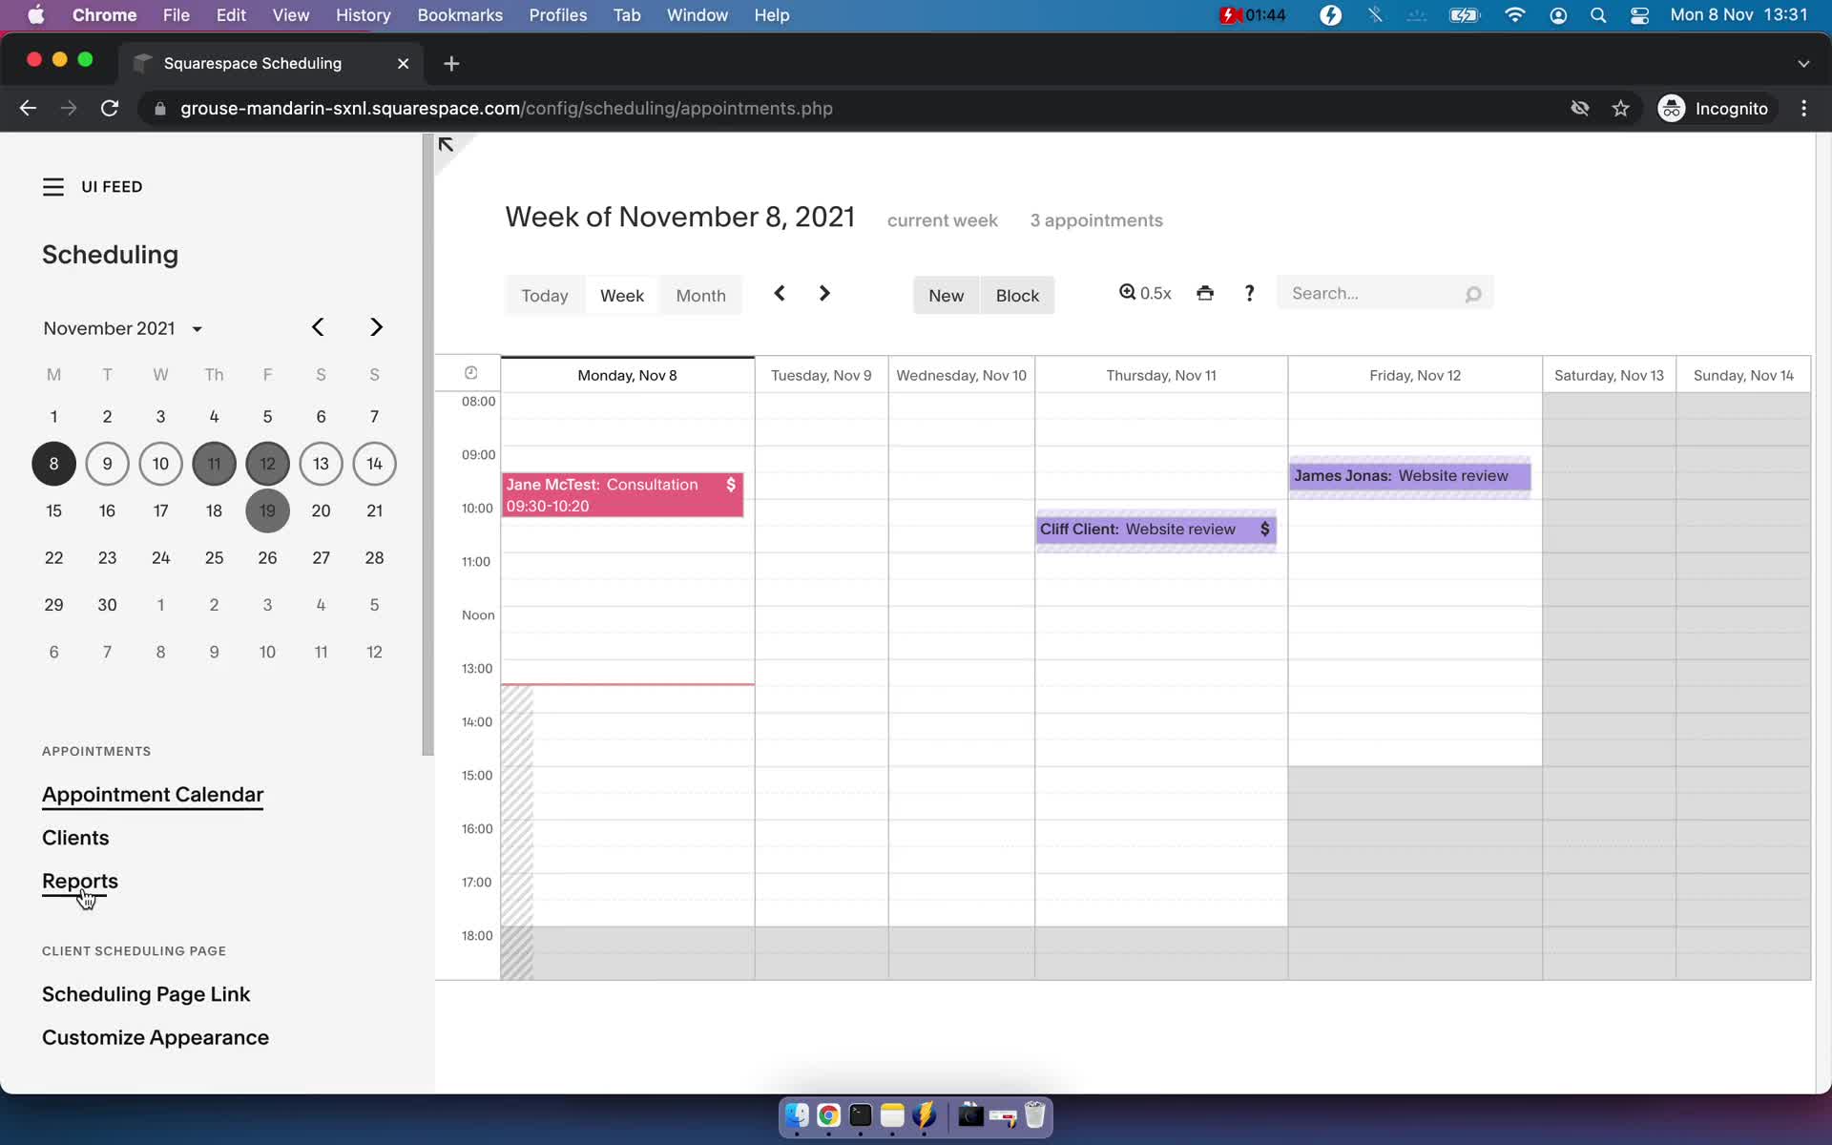This screenshot has width=1832, height=1145.
Task: Click right arrow to go to next month
Action: 376,327
